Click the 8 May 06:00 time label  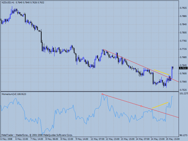click(x=52, y=139)
